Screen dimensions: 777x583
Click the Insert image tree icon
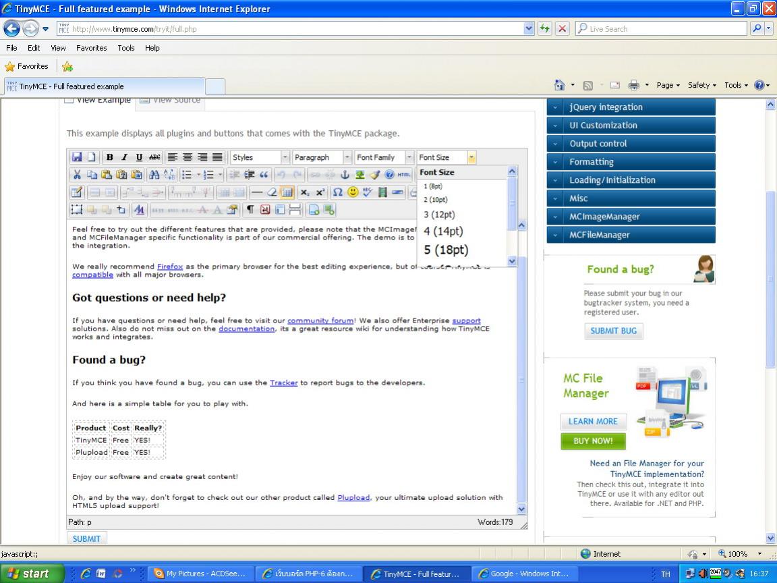[x=359, y=175]
